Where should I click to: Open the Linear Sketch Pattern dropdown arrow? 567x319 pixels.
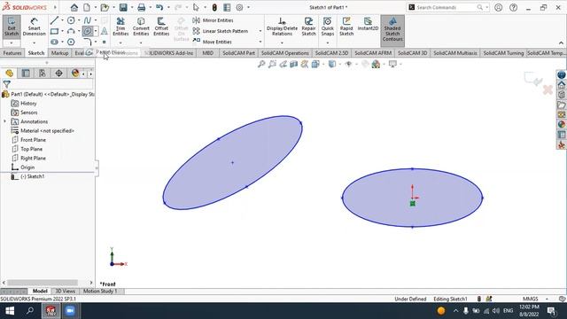coord(260,31)
